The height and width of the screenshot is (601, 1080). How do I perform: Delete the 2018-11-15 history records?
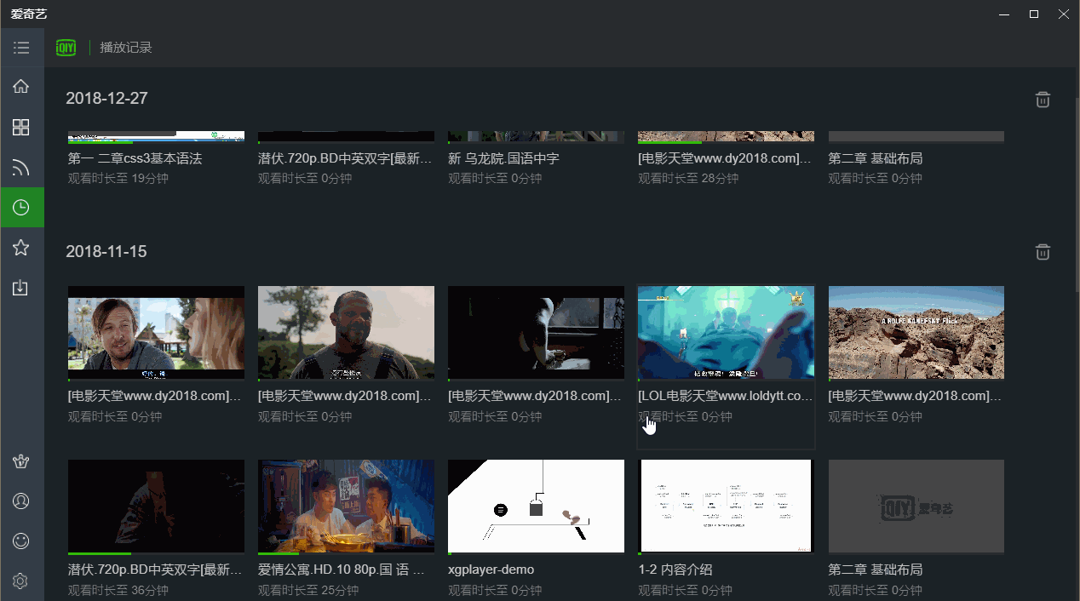click(1043, 252)
